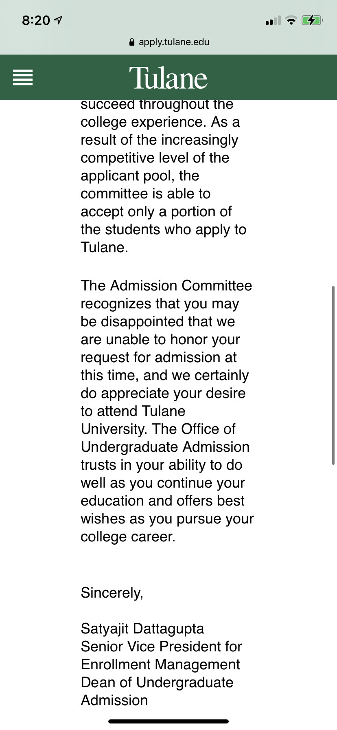Click the "Dean of Undergraduate" line
The width and height of the screenshot is (337, 730).
point(157,682)
